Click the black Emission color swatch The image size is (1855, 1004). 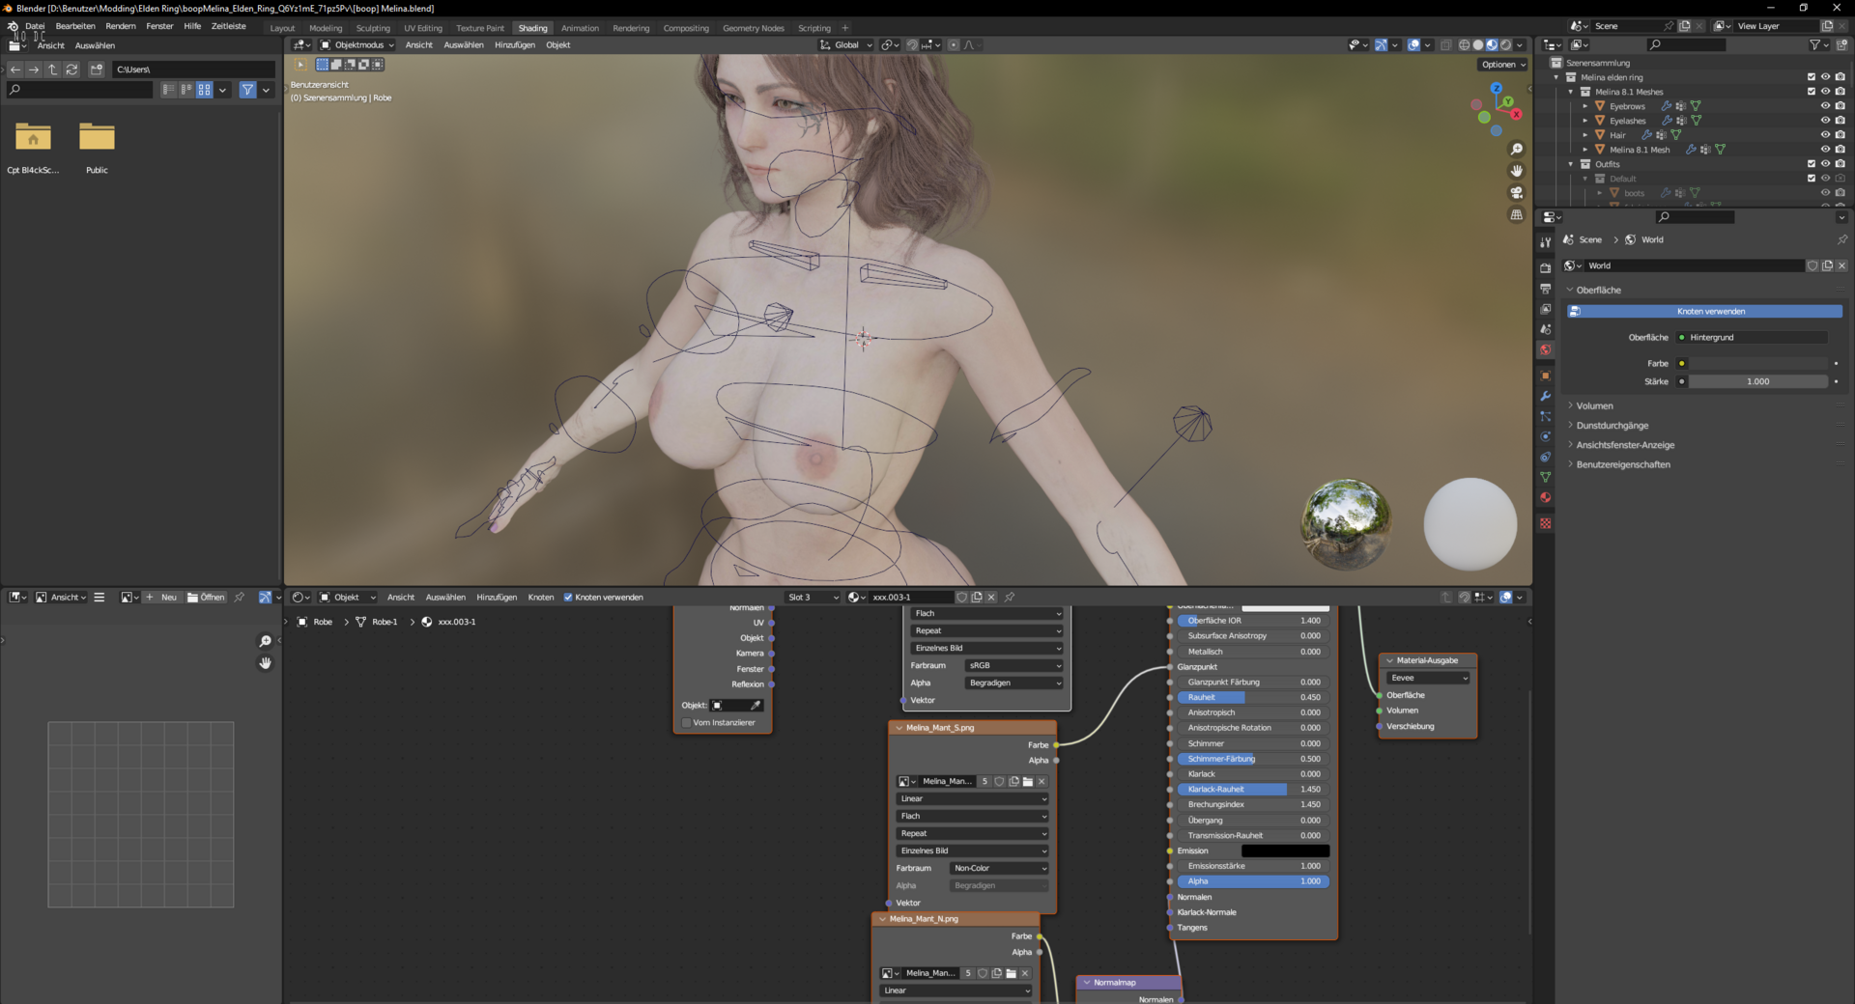[1285, 851]
